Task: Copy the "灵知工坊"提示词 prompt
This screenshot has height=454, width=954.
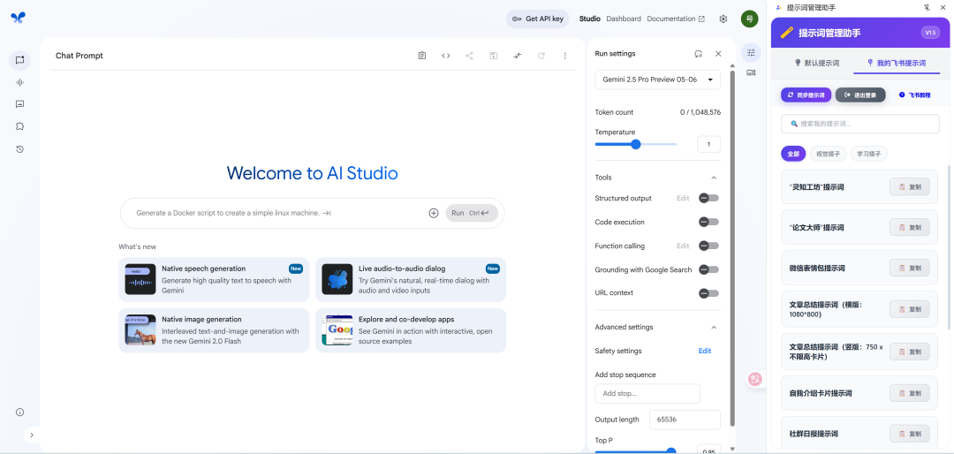Action: (x=910, y=187)
